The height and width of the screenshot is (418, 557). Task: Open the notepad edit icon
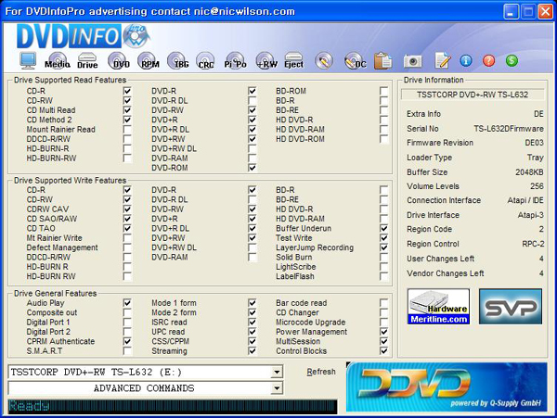click(443, 60)
